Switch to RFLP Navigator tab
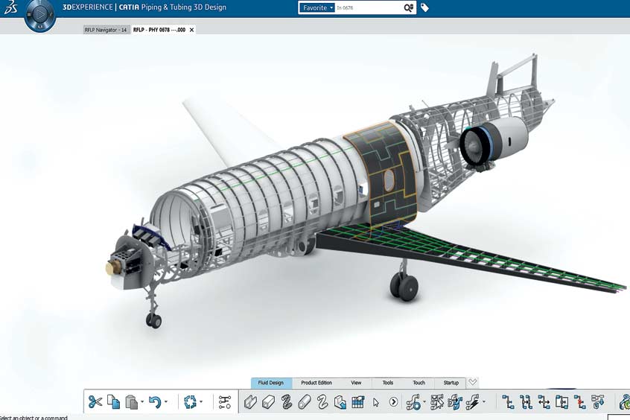 105,30
